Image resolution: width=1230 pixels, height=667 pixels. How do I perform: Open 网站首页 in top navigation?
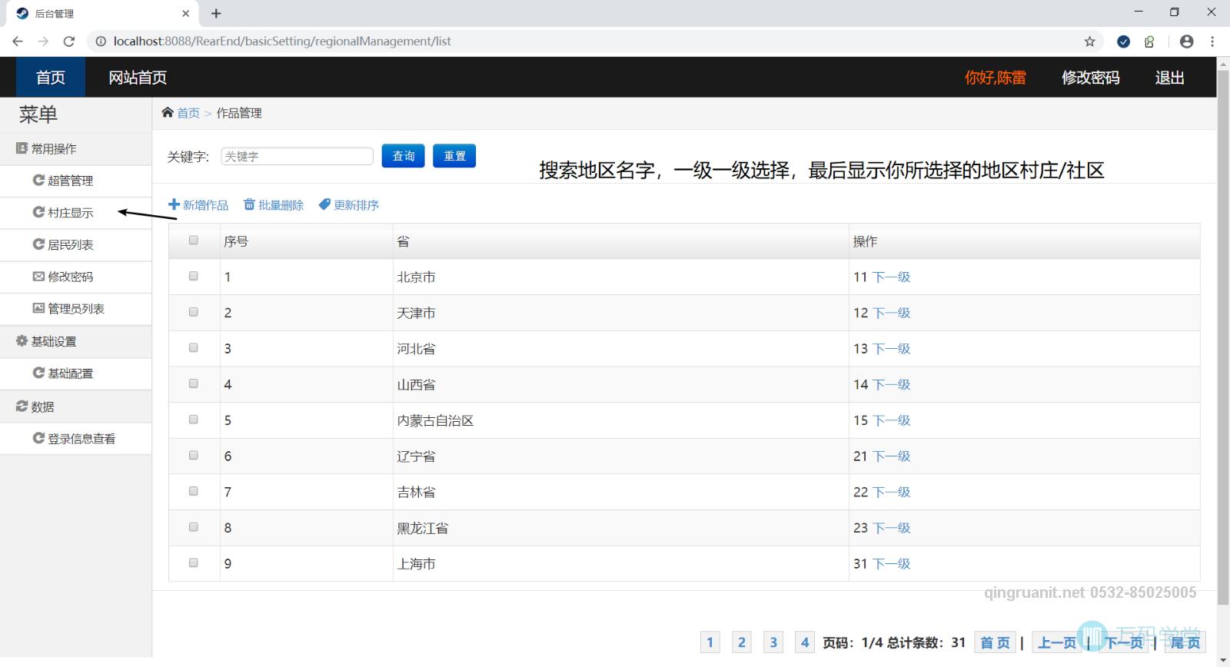point(138,77)
